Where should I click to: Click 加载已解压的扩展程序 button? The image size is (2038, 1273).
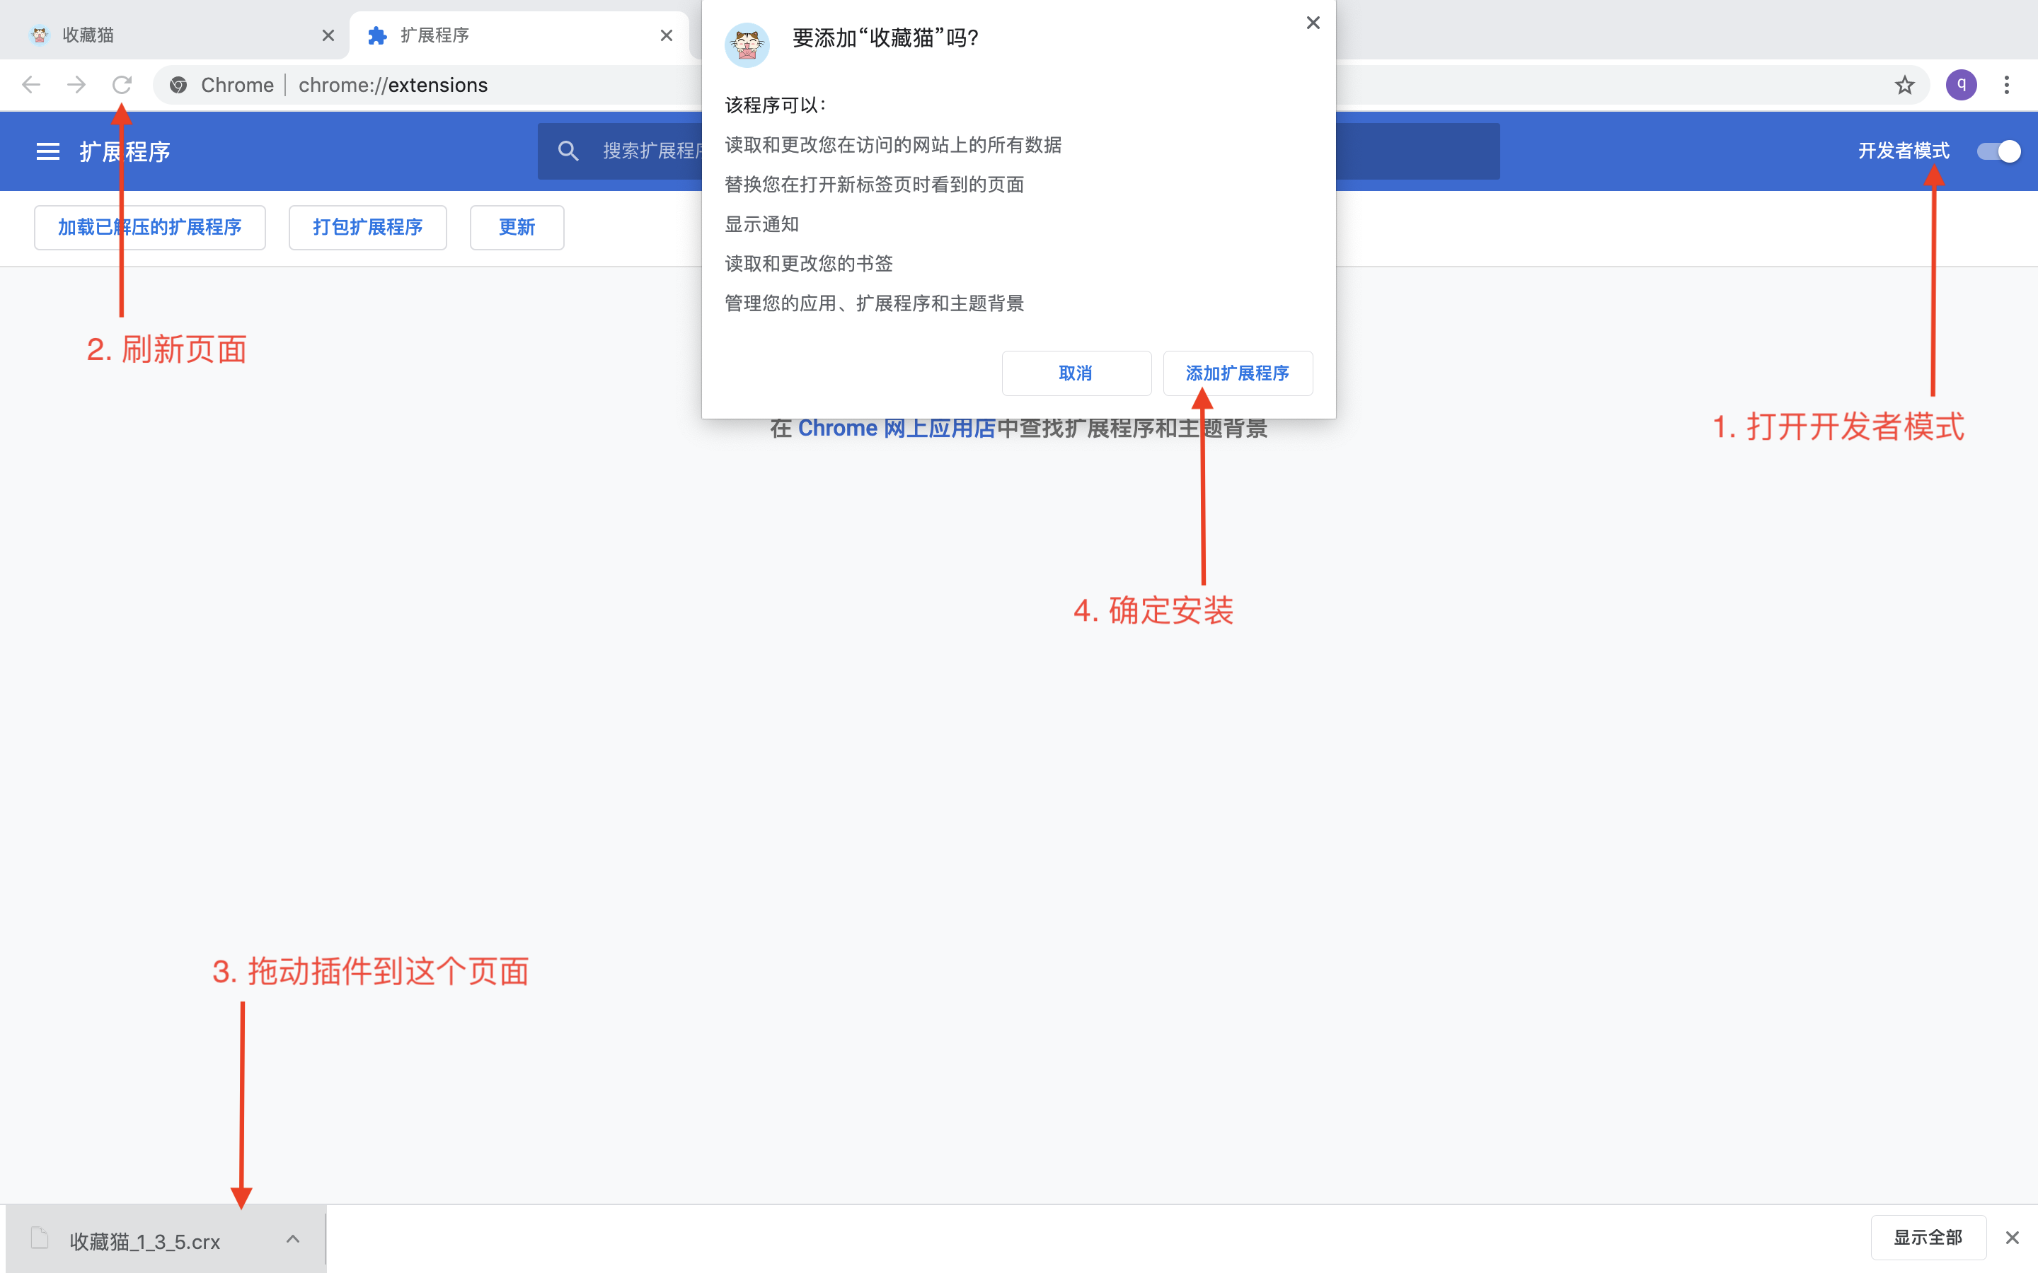click(150, 227)
